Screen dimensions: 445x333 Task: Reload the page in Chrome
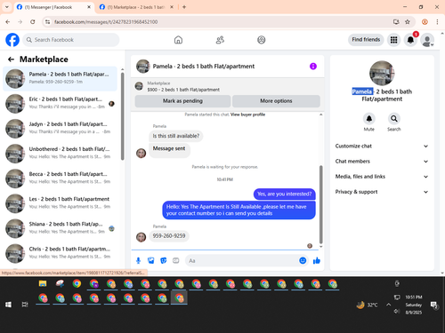pyautogui.click(x=33, y=22)
